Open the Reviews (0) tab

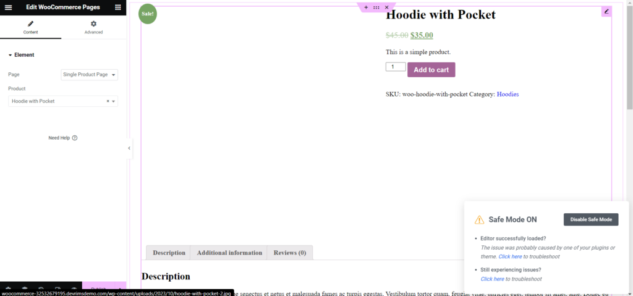tap(290, 253)
